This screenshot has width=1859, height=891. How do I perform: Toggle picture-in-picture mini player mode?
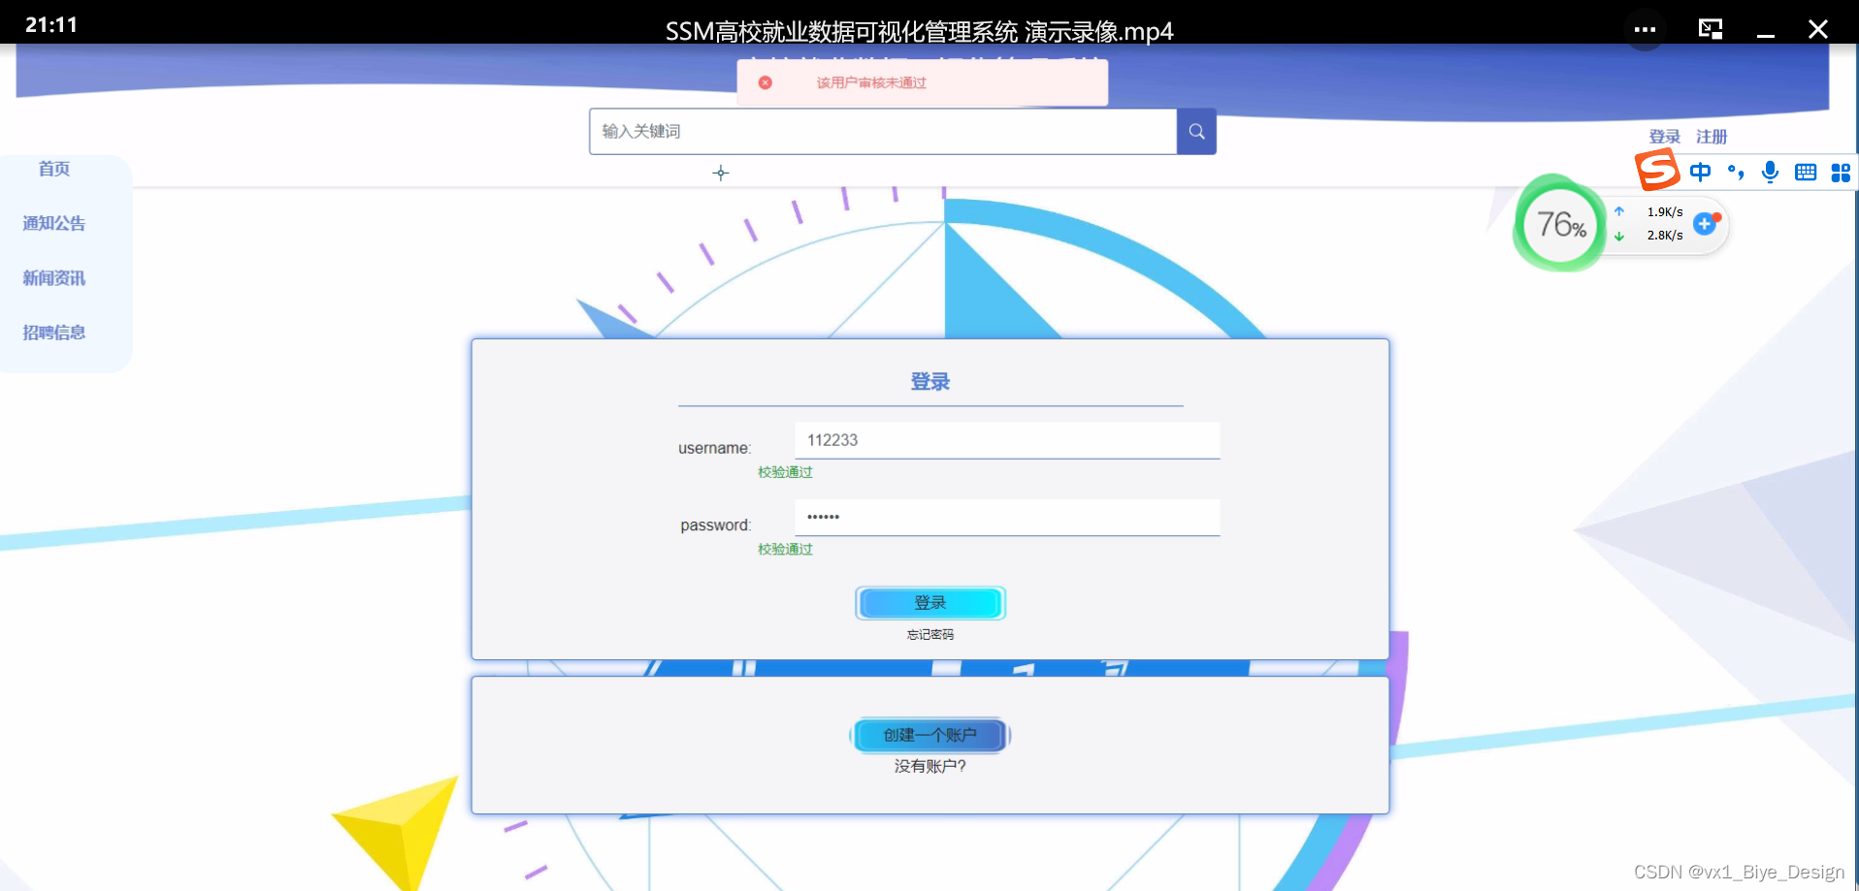tap(1711, 29)
